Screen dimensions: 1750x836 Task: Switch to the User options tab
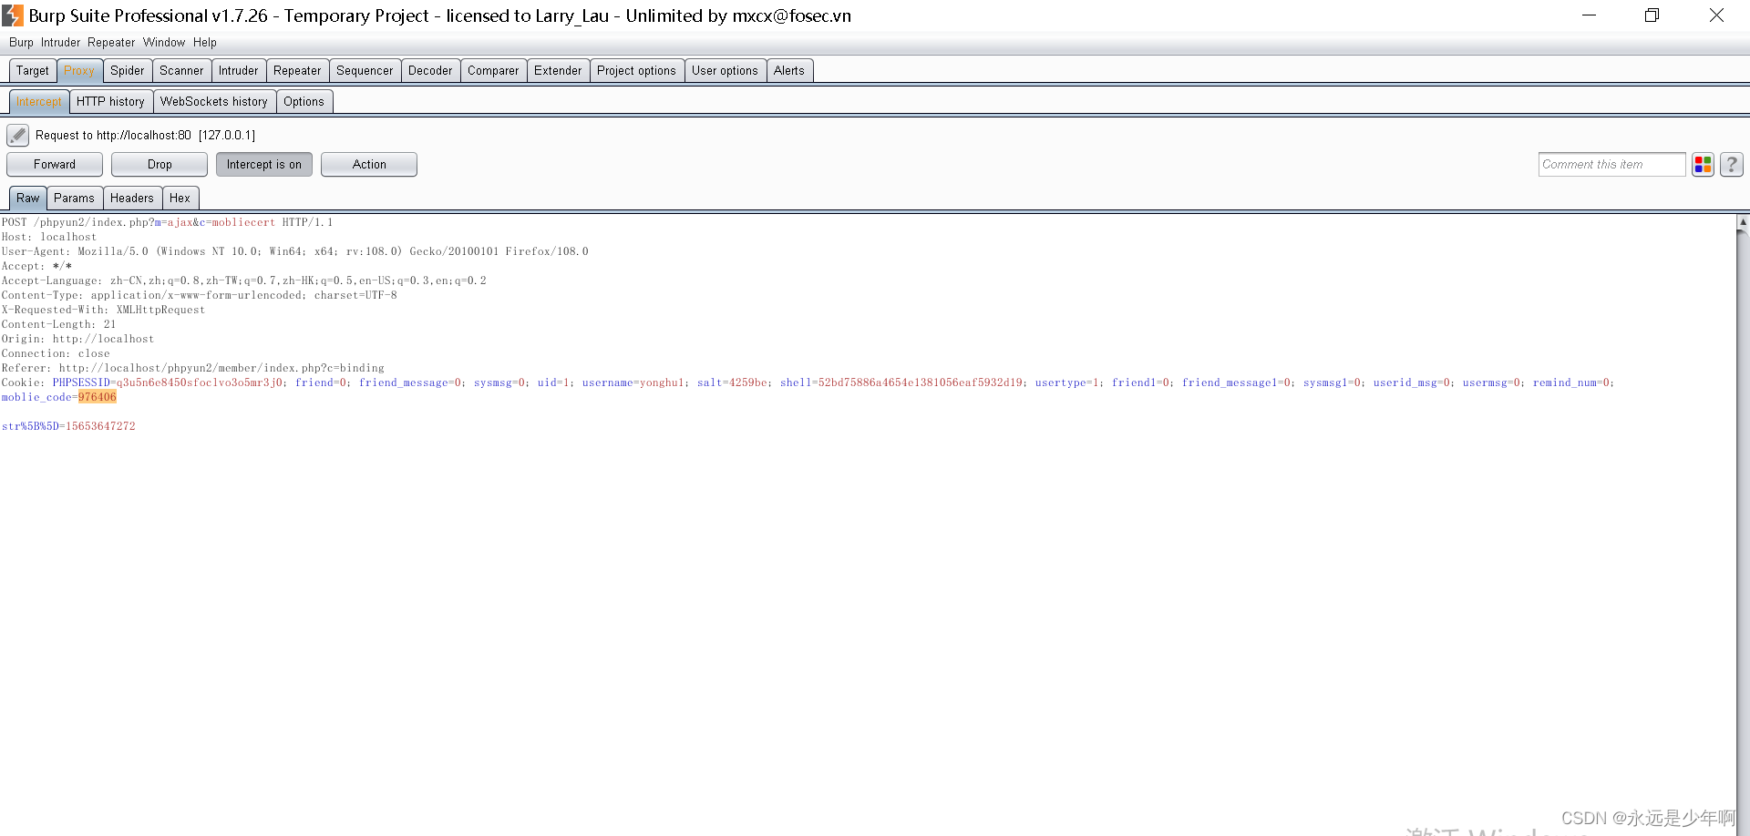click(x=725, y=71)
